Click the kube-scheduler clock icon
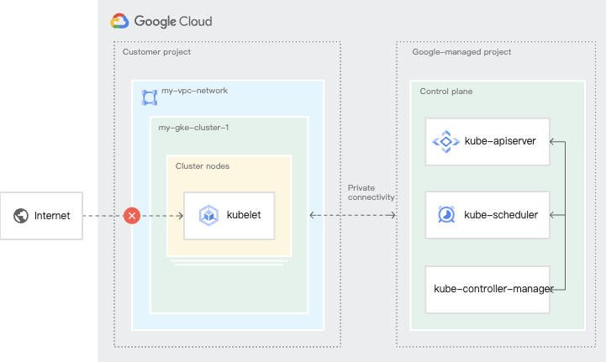Image resolution: width=606 pixels, height=362 pixels. point(446,214)
